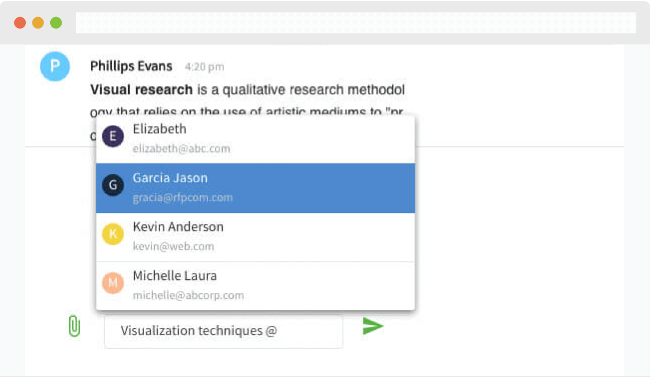Screen dimensions: 650x377
Task: Click Garcia Jason's dark G avatar
Action: coord(113,186)
